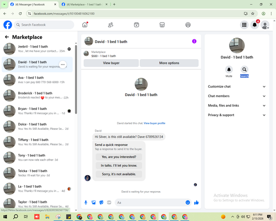This screenshot has width=276, height=221.
Task: Close the Messenger browser tab
Action: pyautogui.click(x=55, y=4)
